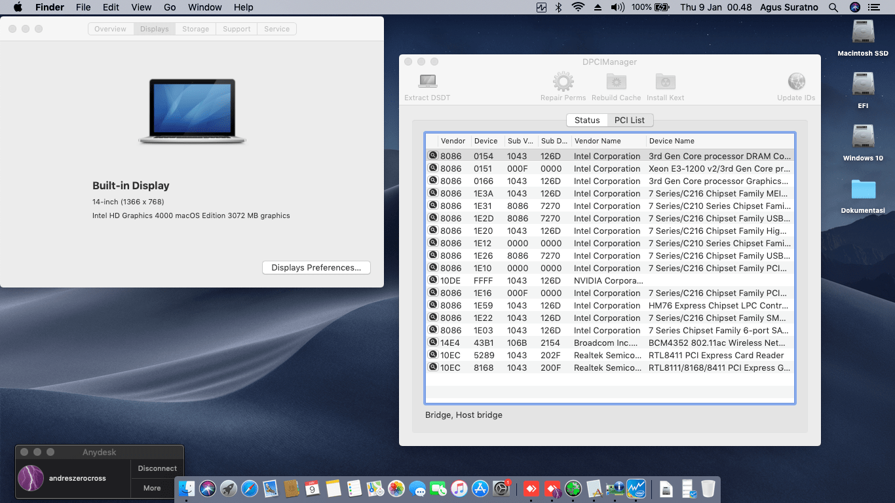Open Notification Center from the menu bar
This screenshot has height=503, width=895.
(873, 7)
